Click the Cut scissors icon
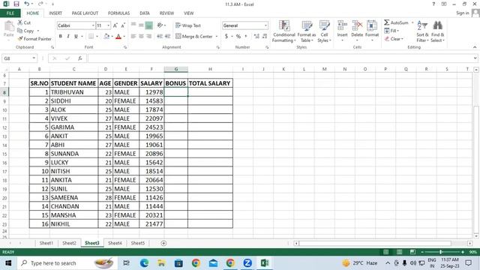Image resolution: width=480 pixels, height=270 pixels. pos(20,22)
